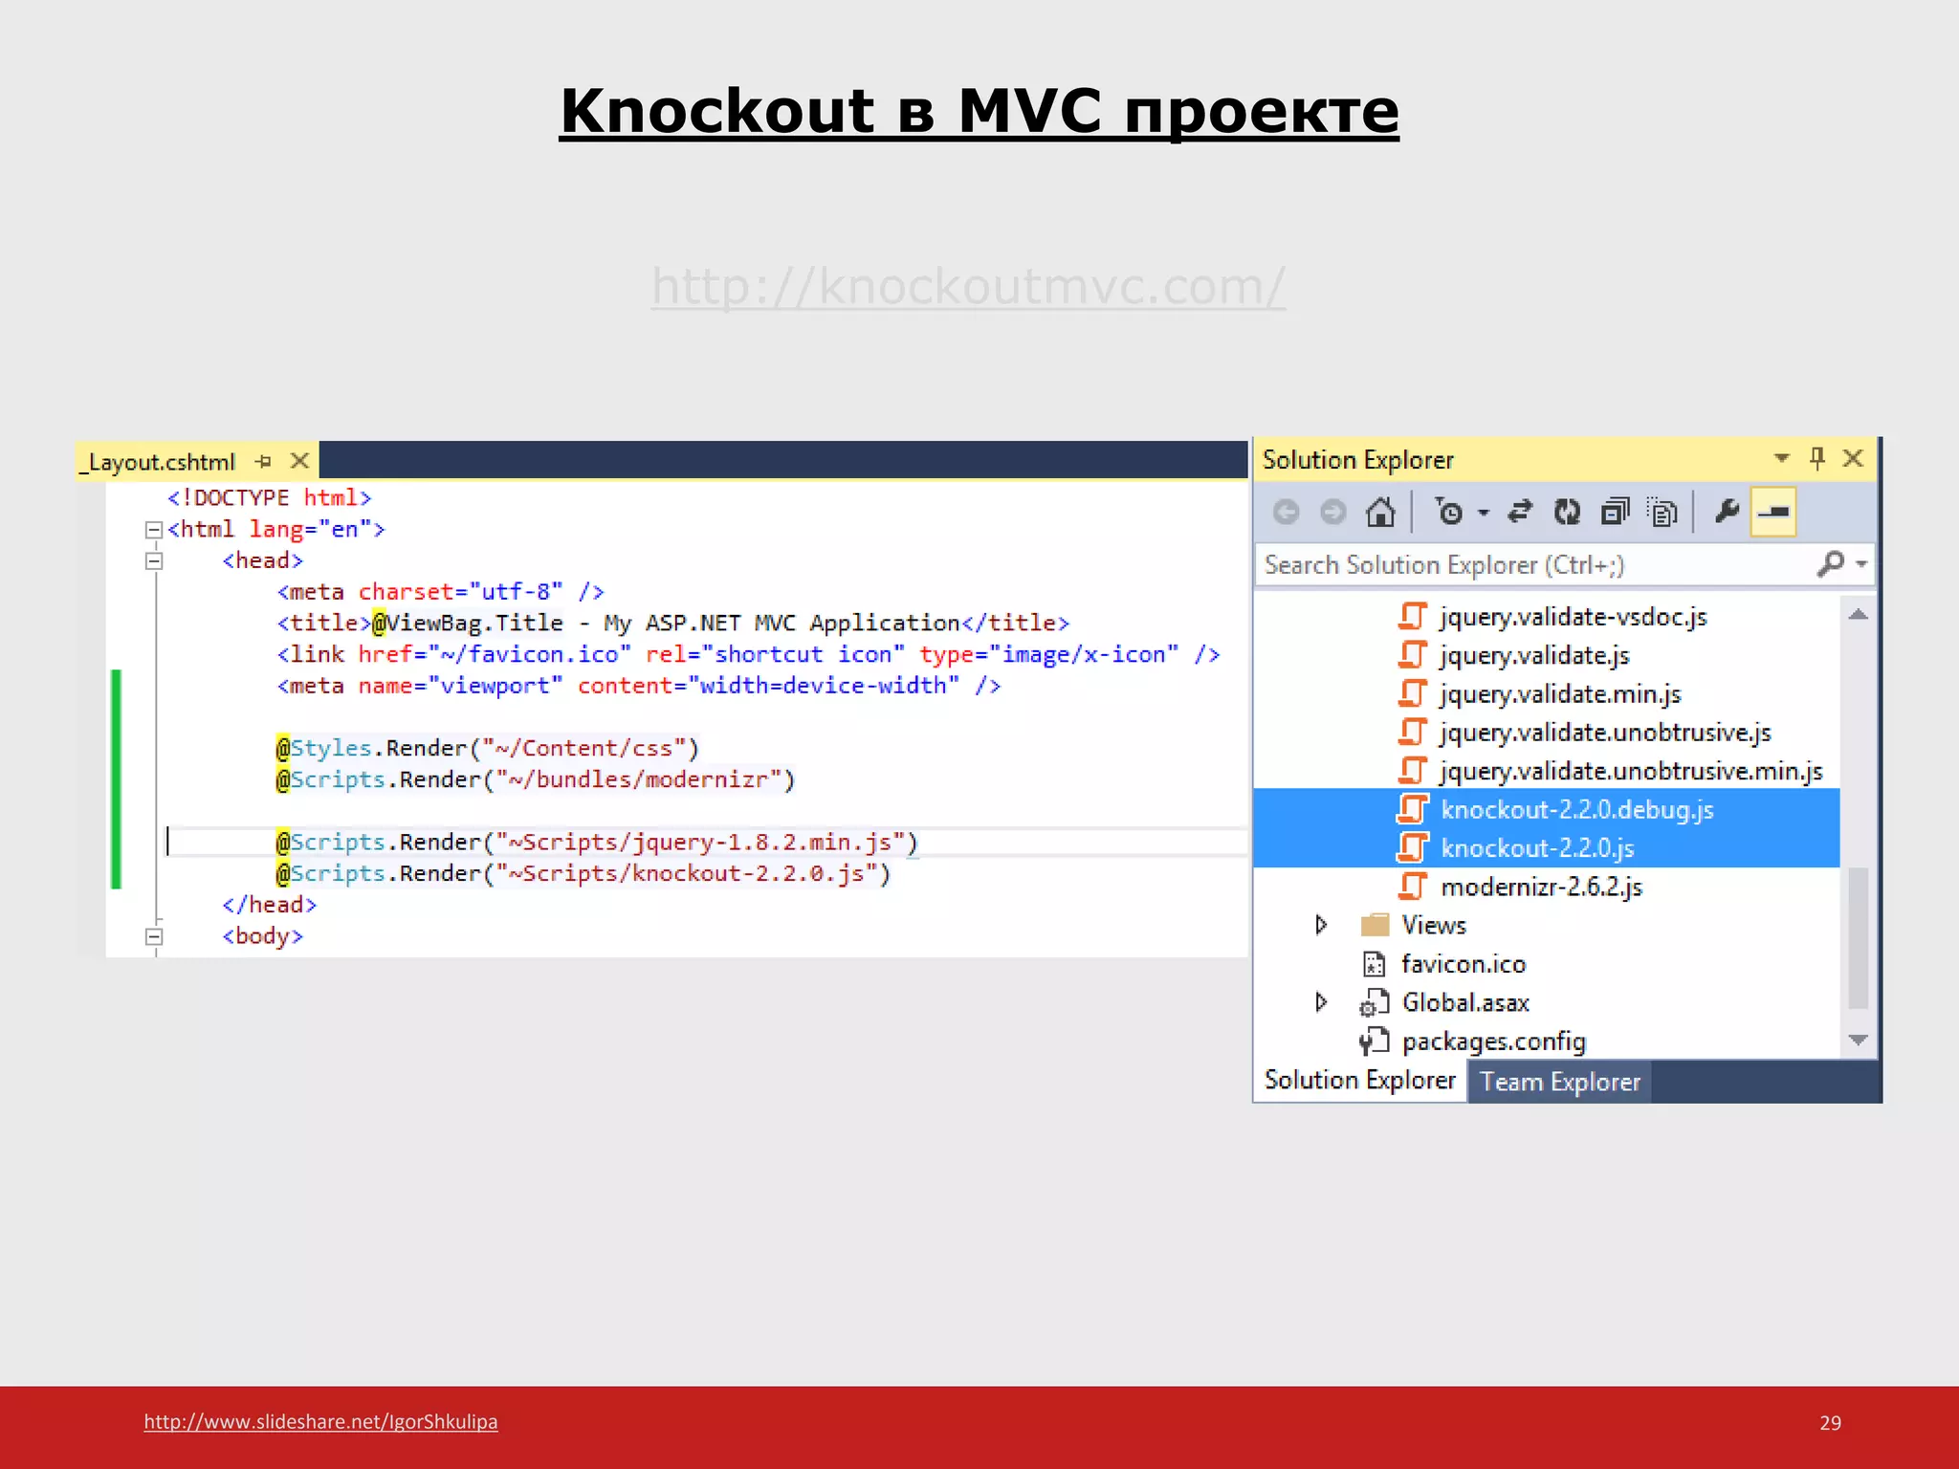This screenshot has height=1469, width=1959.
Task: Collapse the html element outlining box
Action: (x=153, y=530)
